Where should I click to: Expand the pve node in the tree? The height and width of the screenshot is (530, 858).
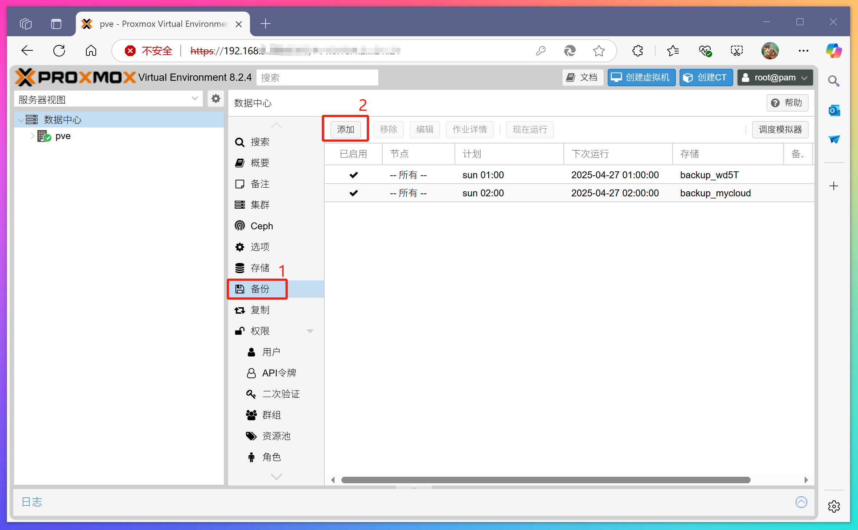coord(32,135)
